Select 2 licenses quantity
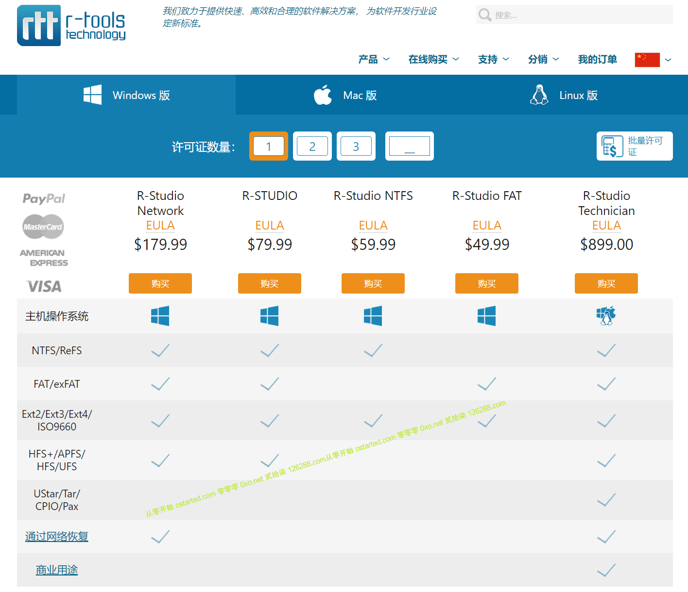The height and width of the screenshot is (592, 688). coord(312,146)
